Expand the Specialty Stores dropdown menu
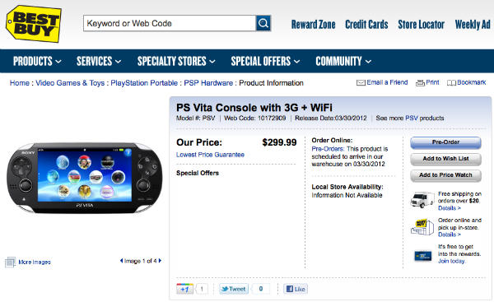Viewport: 494px width, 302px height. click(x=176, y=61)
